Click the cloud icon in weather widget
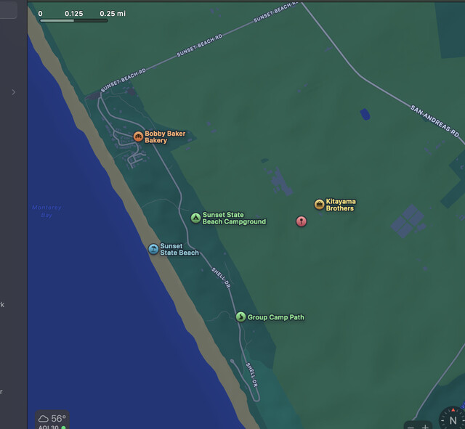This screenshot has width=465, height=429. coord(44,419)
